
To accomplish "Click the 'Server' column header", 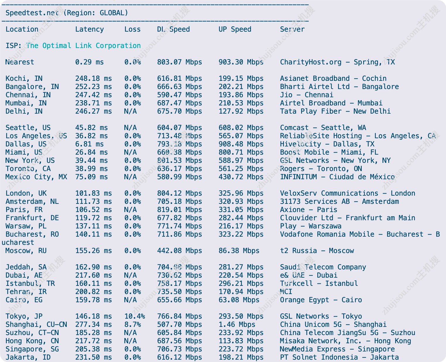I will [x=292, y=29].
